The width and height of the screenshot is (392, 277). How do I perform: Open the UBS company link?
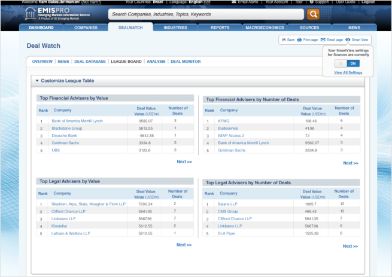point(56,150)
